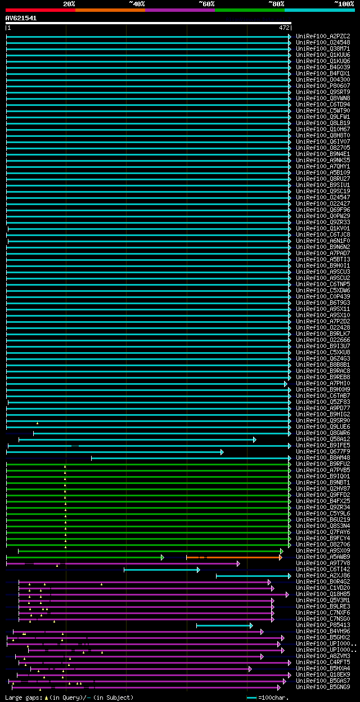Image resolution: width=360 pixels, height=702 pixels.
Task: Click the green ~80% identity legend bar
Action: 249,10
